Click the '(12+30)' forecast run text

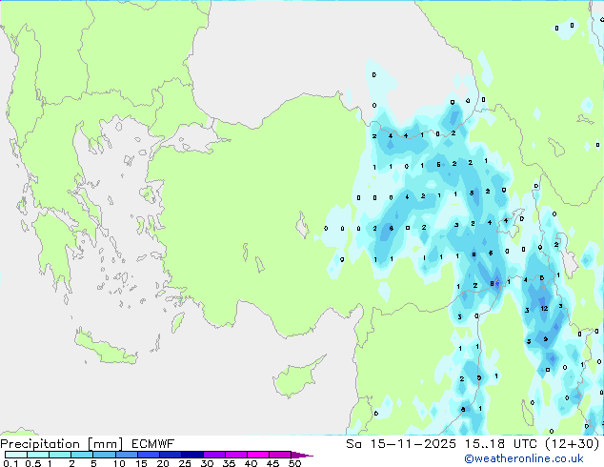pyautogui.click(x=573, y=444)
